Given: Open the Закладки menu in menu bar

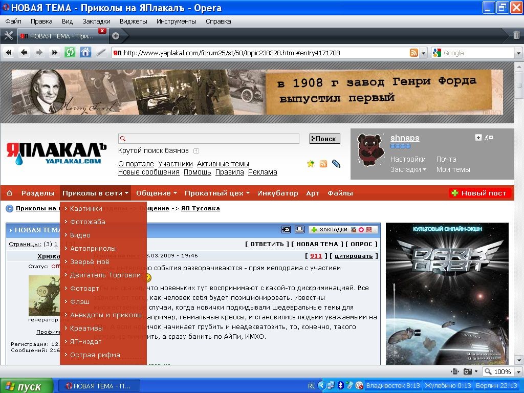Looking at the screenshot, I should [x=96, y=21].
